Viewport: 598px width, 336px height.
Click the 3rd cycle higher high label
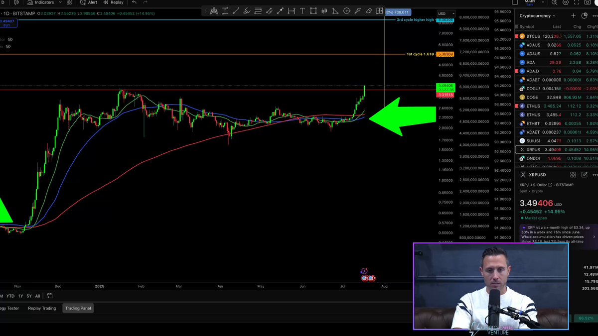[x=415, y=20]
